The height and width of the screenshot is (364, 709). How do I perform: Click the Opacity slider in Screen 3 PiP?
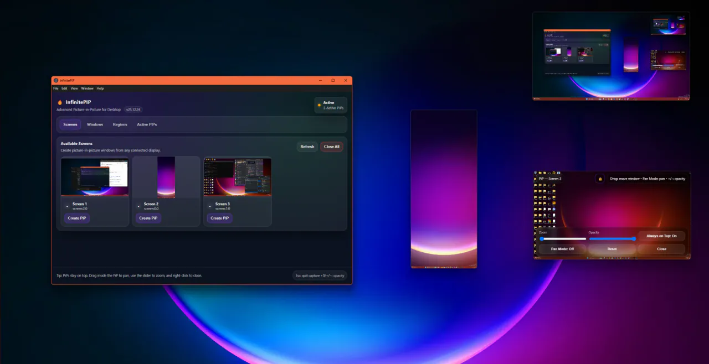(612, 239)
